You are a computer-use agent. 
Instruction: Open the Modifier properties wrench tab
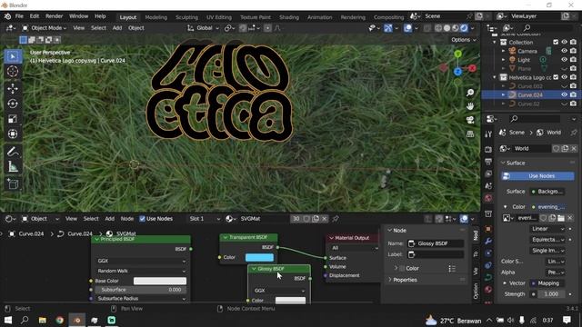tap(488, 241)
